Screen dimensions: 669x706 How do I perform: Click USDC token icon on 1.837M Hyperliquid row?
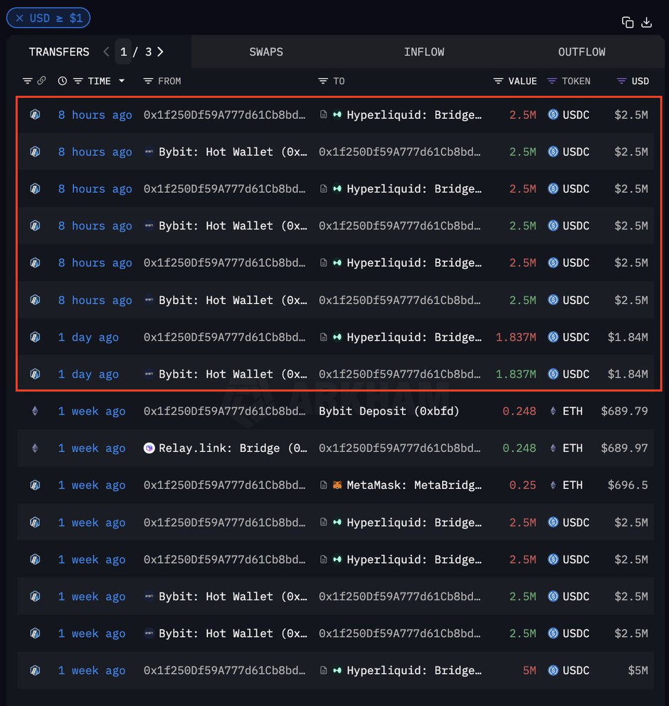(x=553, y=337)
